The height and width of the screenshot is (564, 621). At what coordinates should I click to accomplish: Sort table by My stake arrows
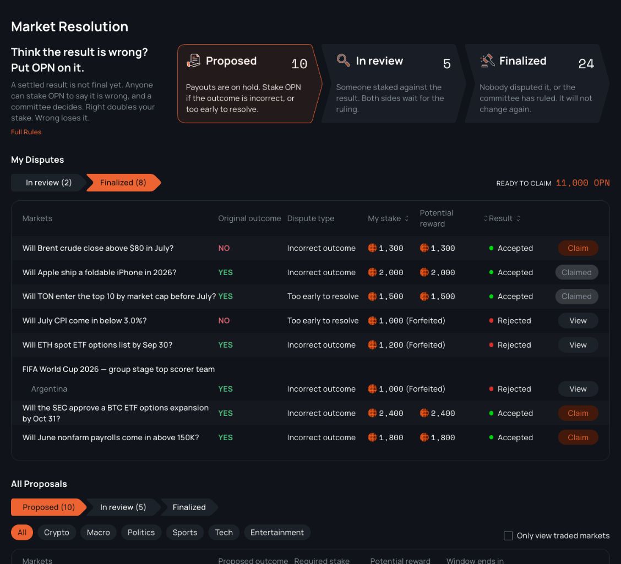406,218
